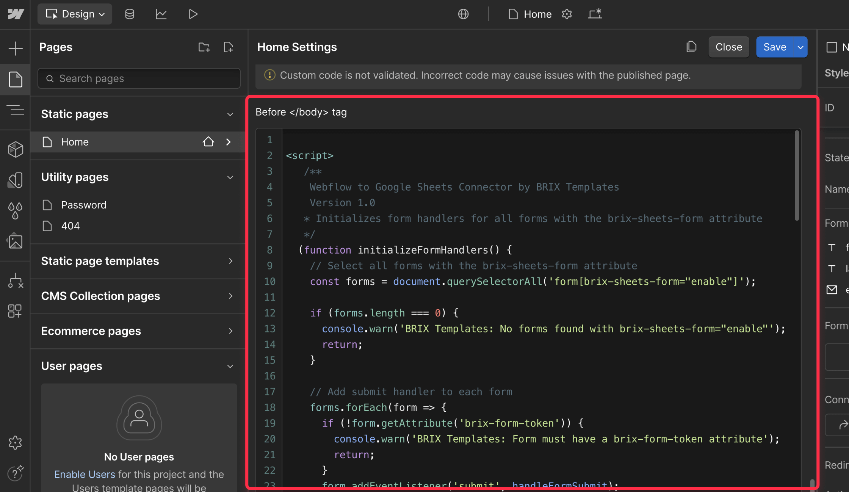Click the Home page name in top bar
849x492 pixels.
click(537, 14)
